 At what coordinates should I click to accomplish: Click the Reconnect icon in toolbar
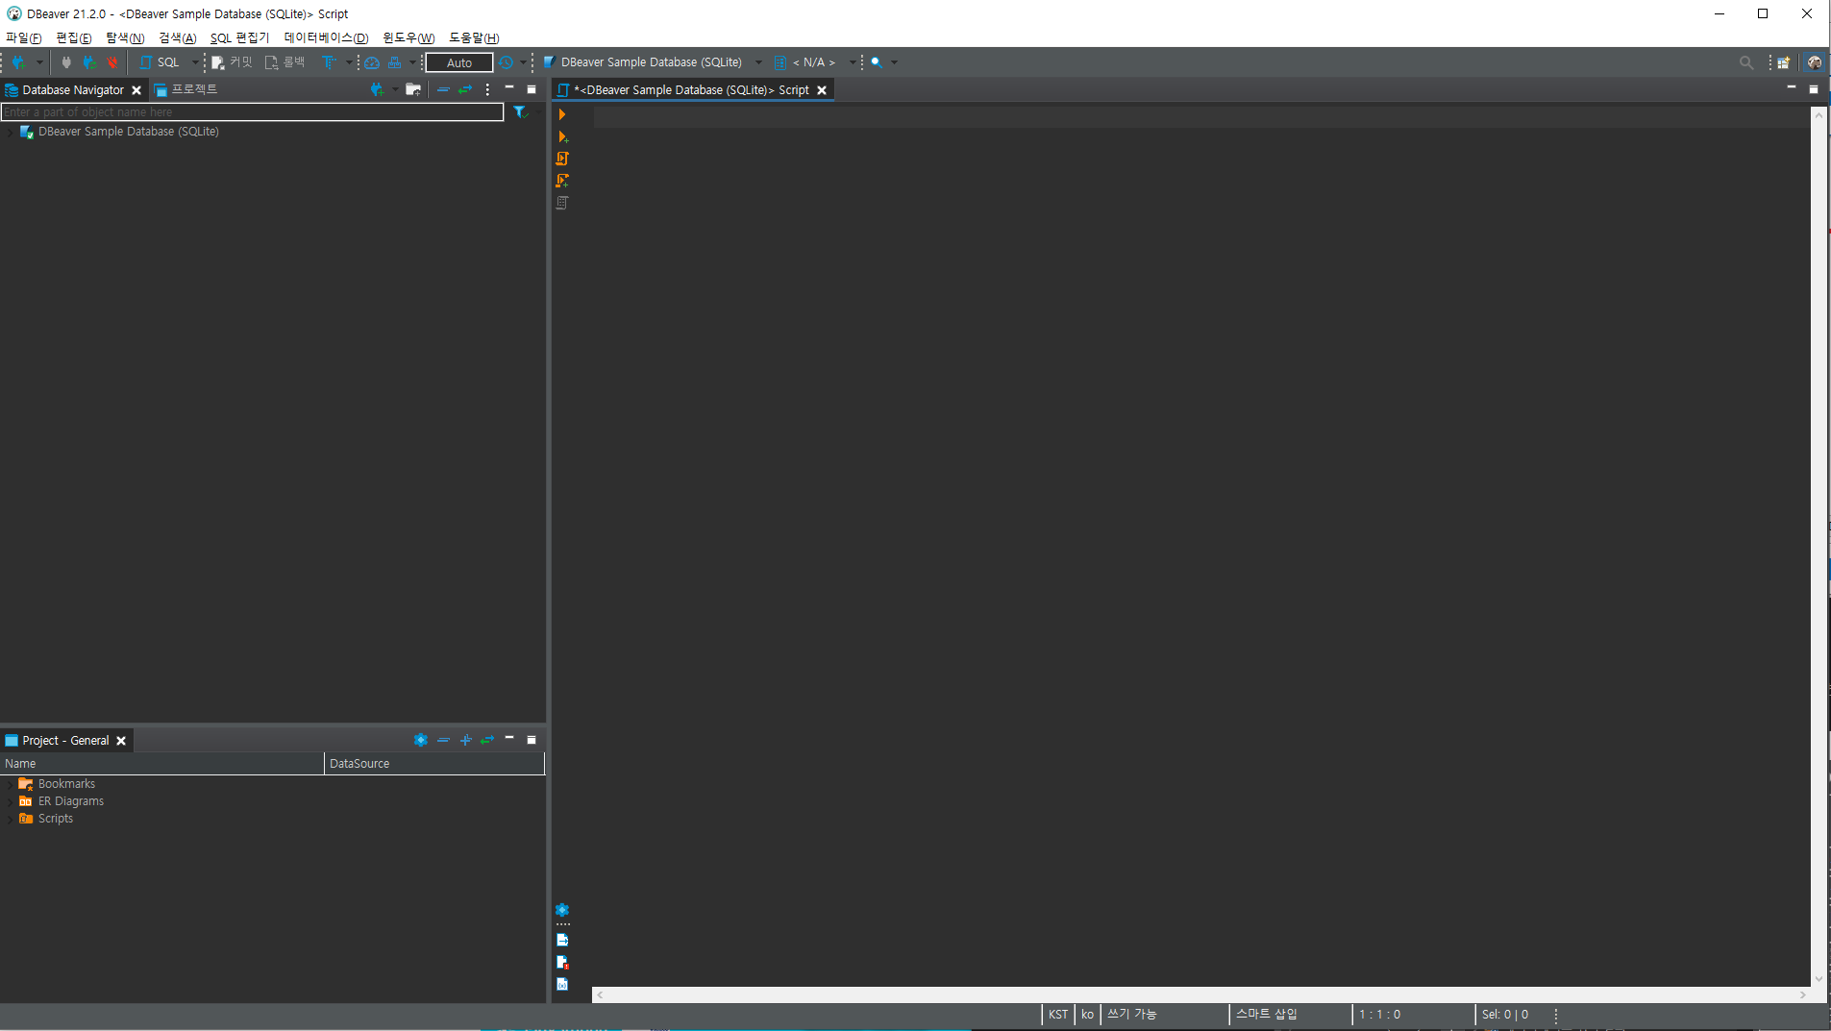click(89, 62)
